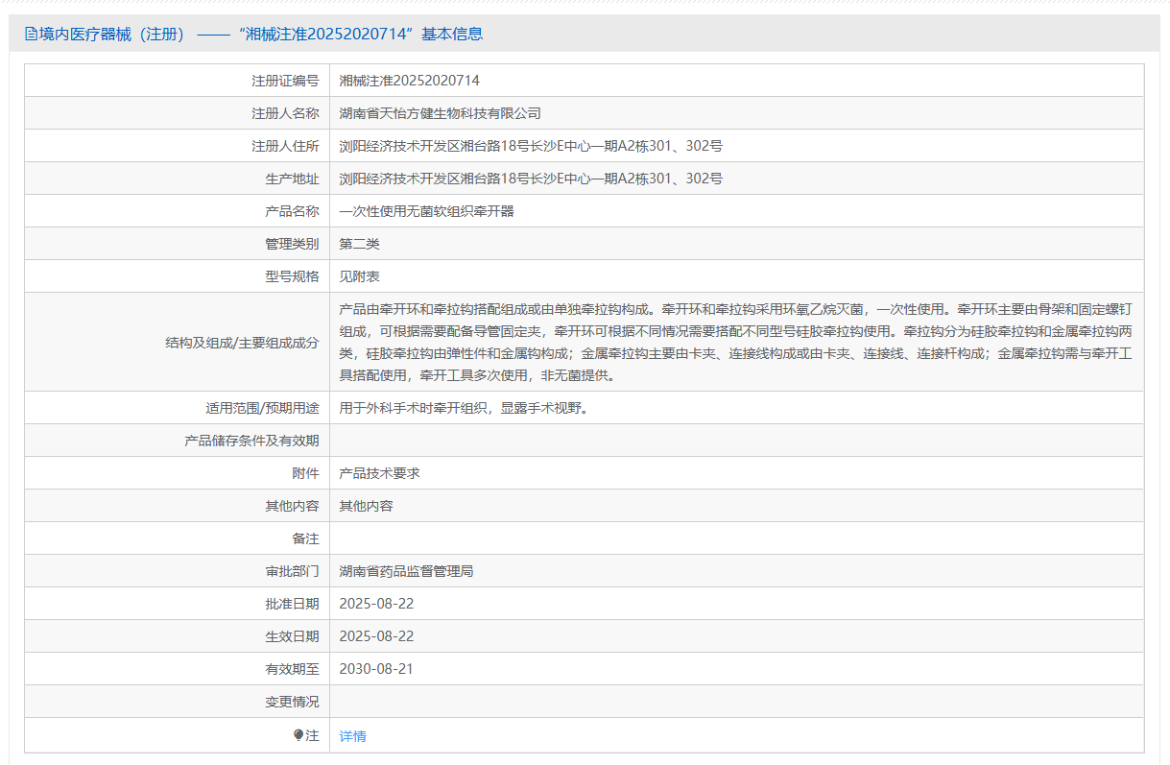Click the 管理类别 label

pyautogui.click(x=292, y=244)
